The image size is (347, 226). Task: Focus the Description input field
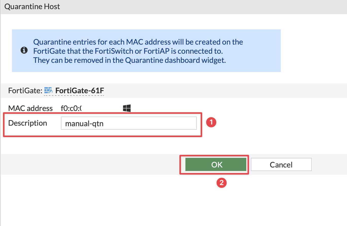pos(129,123)
